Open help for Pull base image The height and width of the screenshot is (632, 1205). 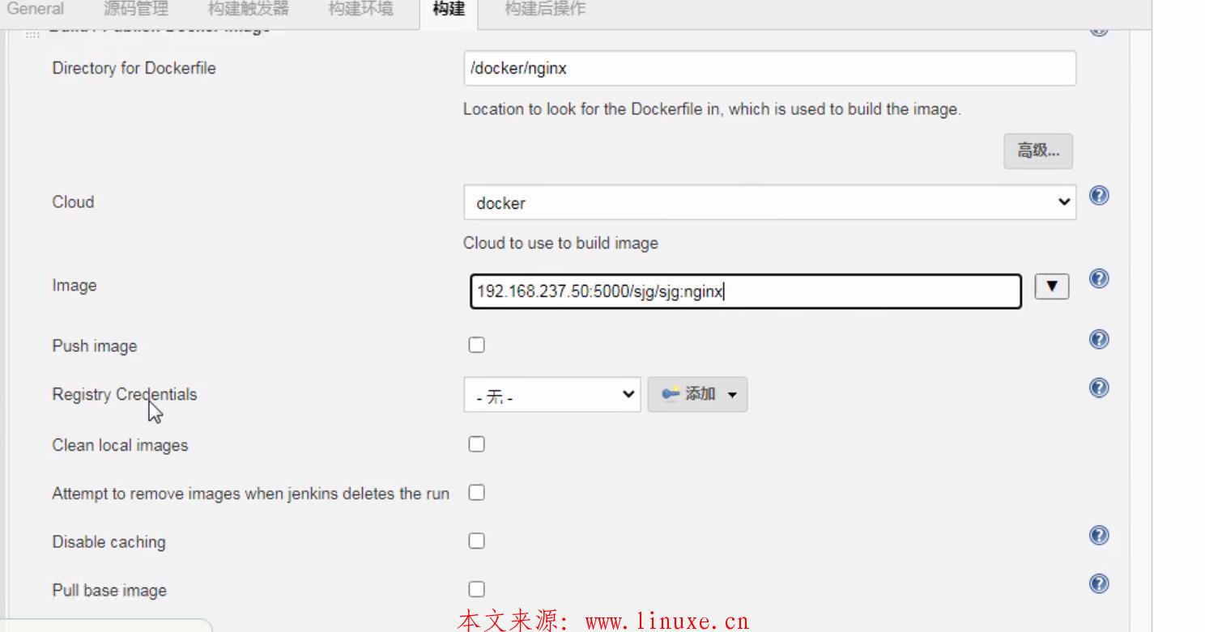[x=1099, y=583]
